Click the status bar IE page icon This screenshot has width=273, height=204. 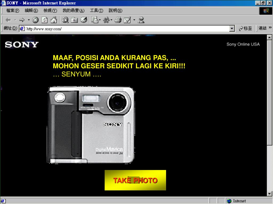coord(3,201)
